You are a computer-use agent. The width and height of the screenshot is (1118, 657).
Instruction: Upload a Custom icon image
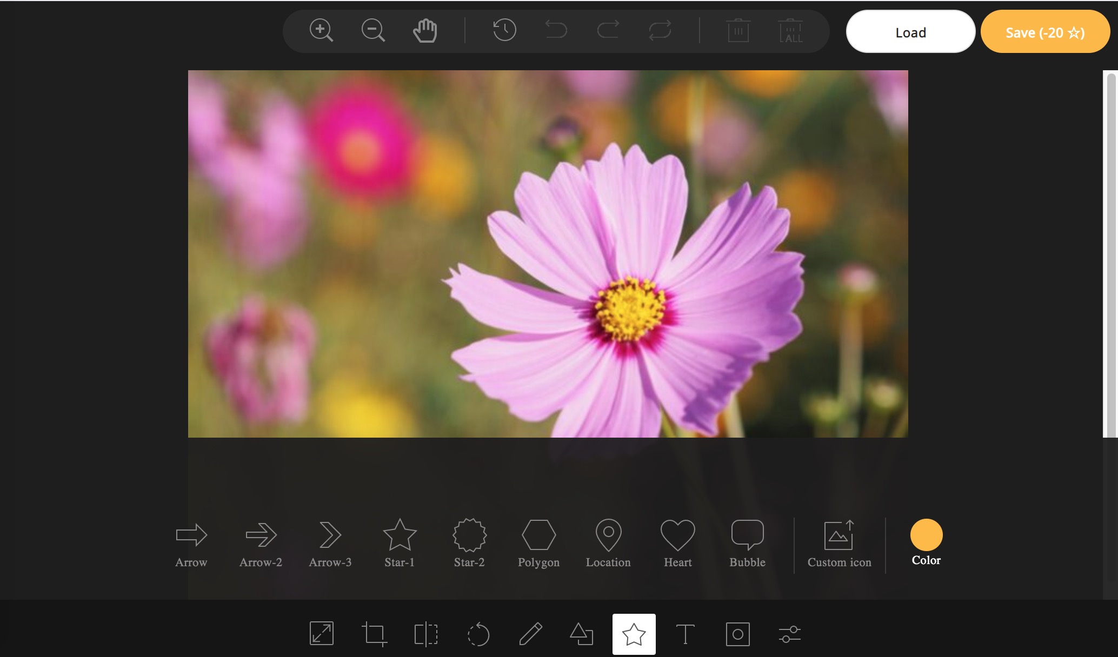(839, 544)
